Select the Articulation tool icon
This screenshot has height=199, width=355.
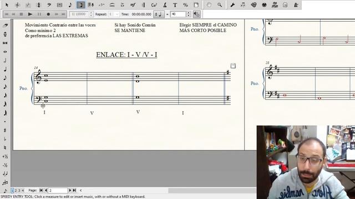click(123, 5)
